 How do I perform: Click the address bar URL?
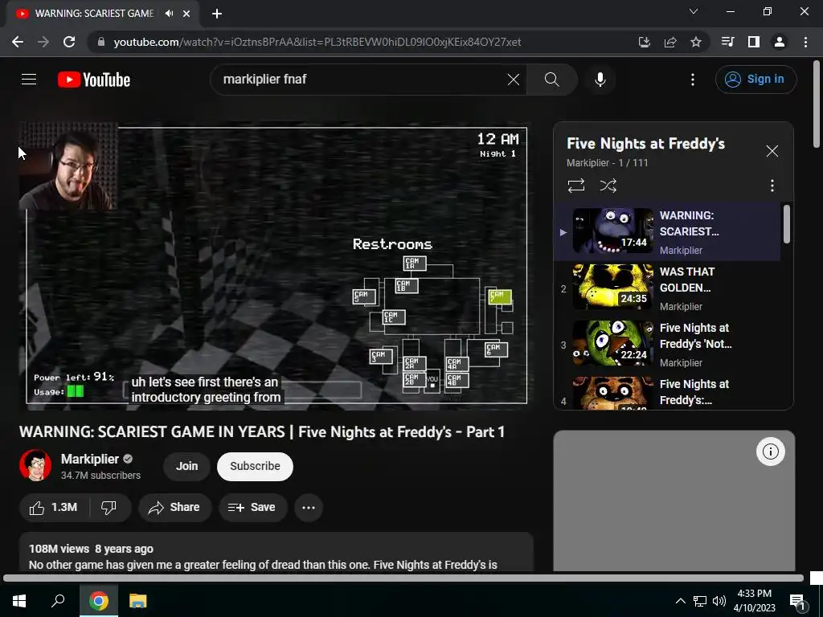pos(317,42)
